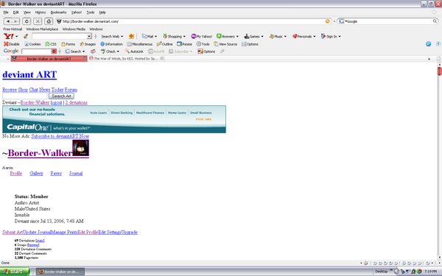Viewport: 442px width, 276px height.
Task: Select the Border-Walker on deviantART tab
Action: pos(49,59)
